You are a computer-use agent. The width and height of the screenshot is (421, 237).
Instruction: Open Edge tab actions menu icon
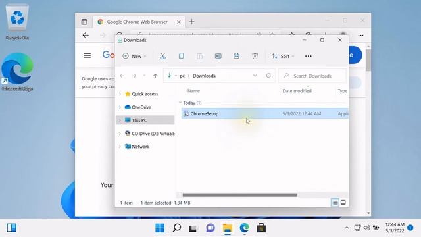click(84, 22)
